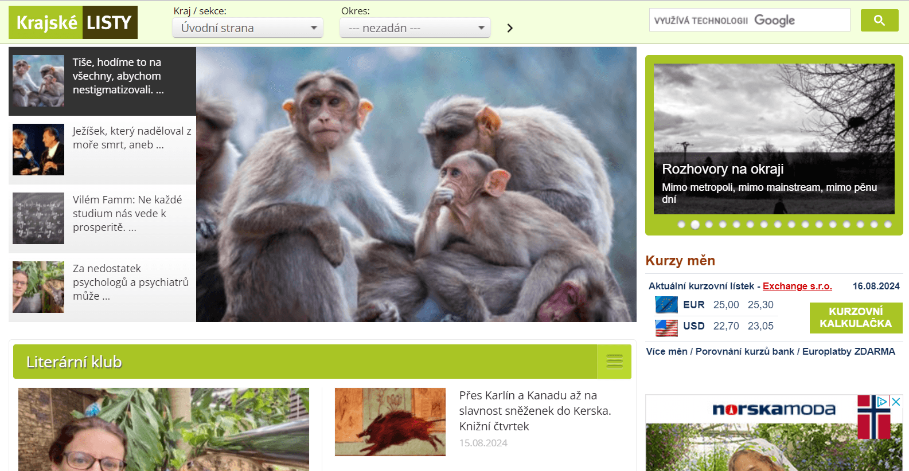The width and height of the screenshot is (909, 471).
Task: Click the red boar article thumbnail
Action: pyautogui.click(x=390, y=422)
